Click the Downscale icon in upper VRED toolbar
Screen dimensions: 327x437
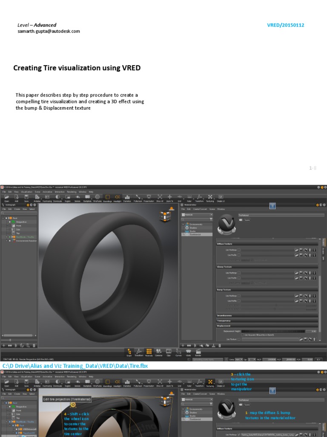57,198
